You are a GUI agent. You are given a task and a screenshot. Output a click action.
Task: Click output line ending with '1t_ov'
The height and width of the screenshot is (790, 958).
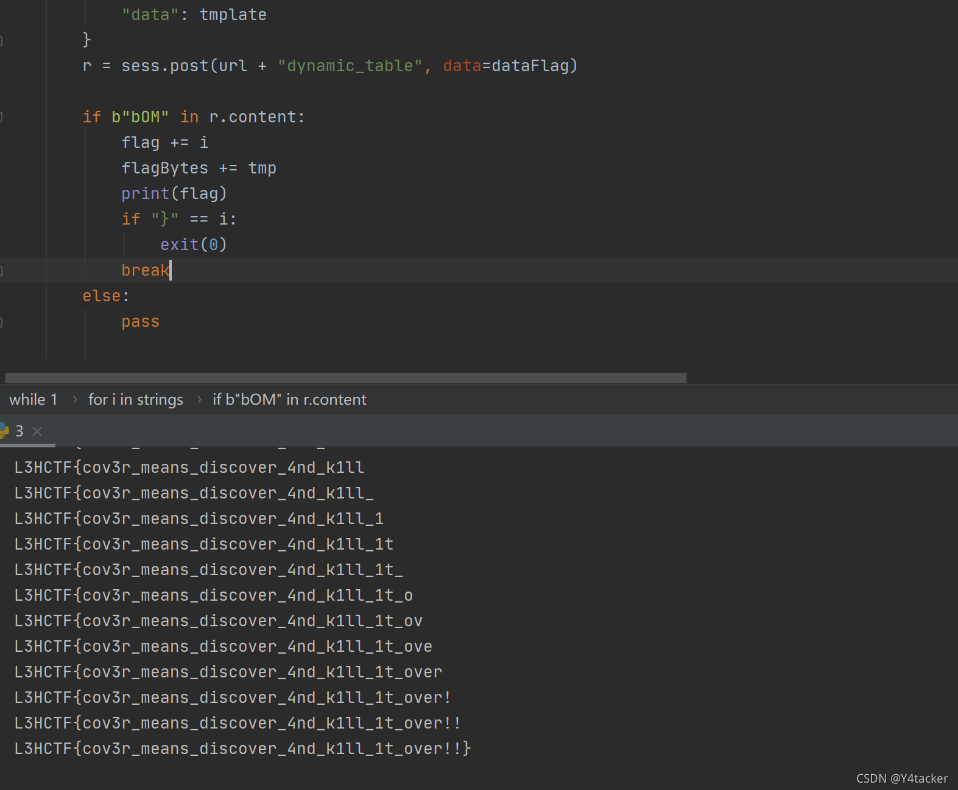click(x=219, y=621)
